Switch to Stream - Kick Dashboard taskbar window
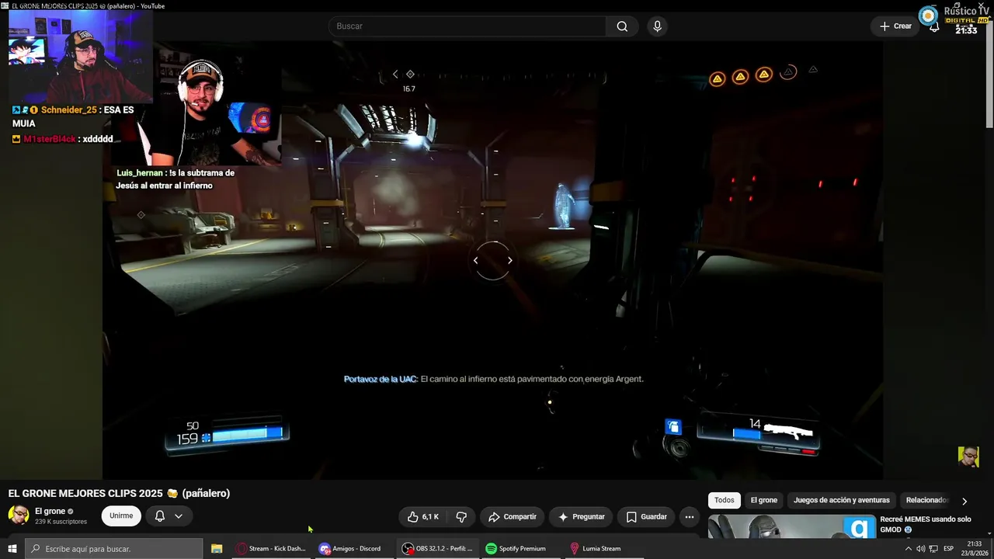This screenshot has width=994, height=559. [271, 549]
